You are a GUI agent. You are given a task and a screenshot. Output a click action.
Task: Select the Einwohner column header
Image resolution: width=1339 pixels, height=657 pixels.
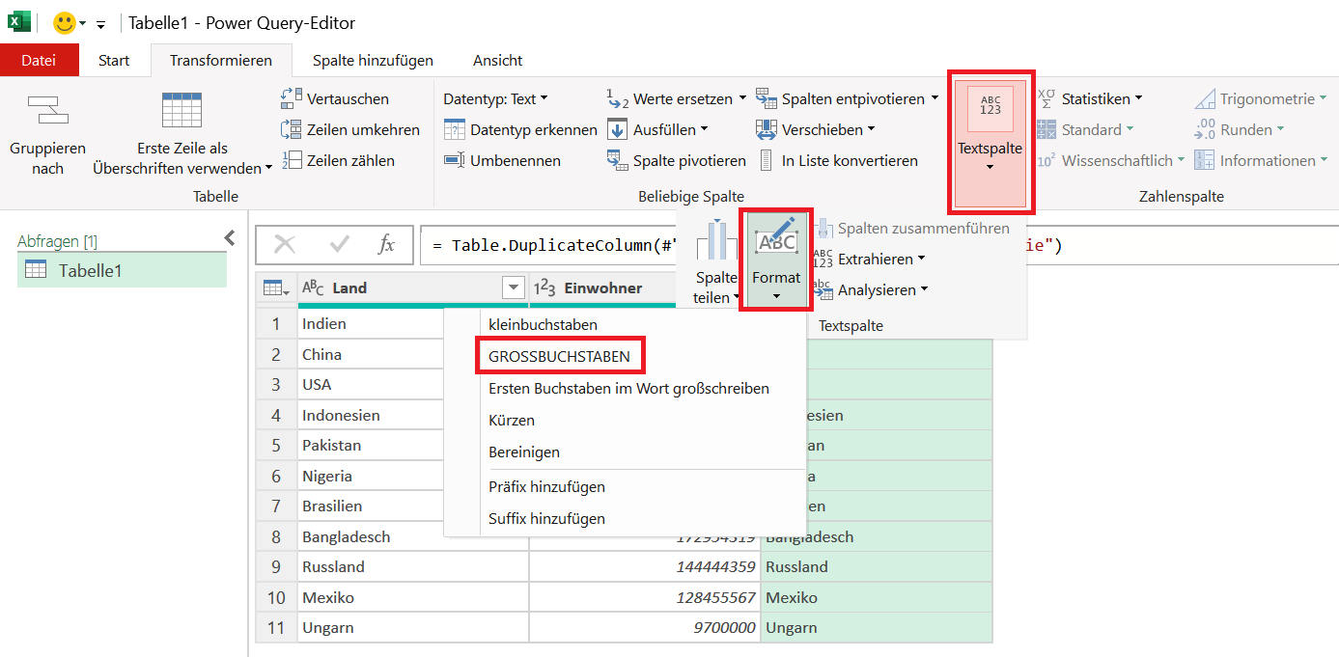point(604,287)
